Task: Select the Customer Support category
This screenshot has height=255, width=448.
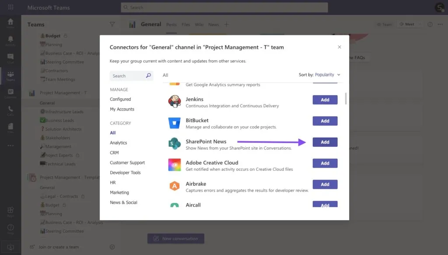Action: (127, 162)
